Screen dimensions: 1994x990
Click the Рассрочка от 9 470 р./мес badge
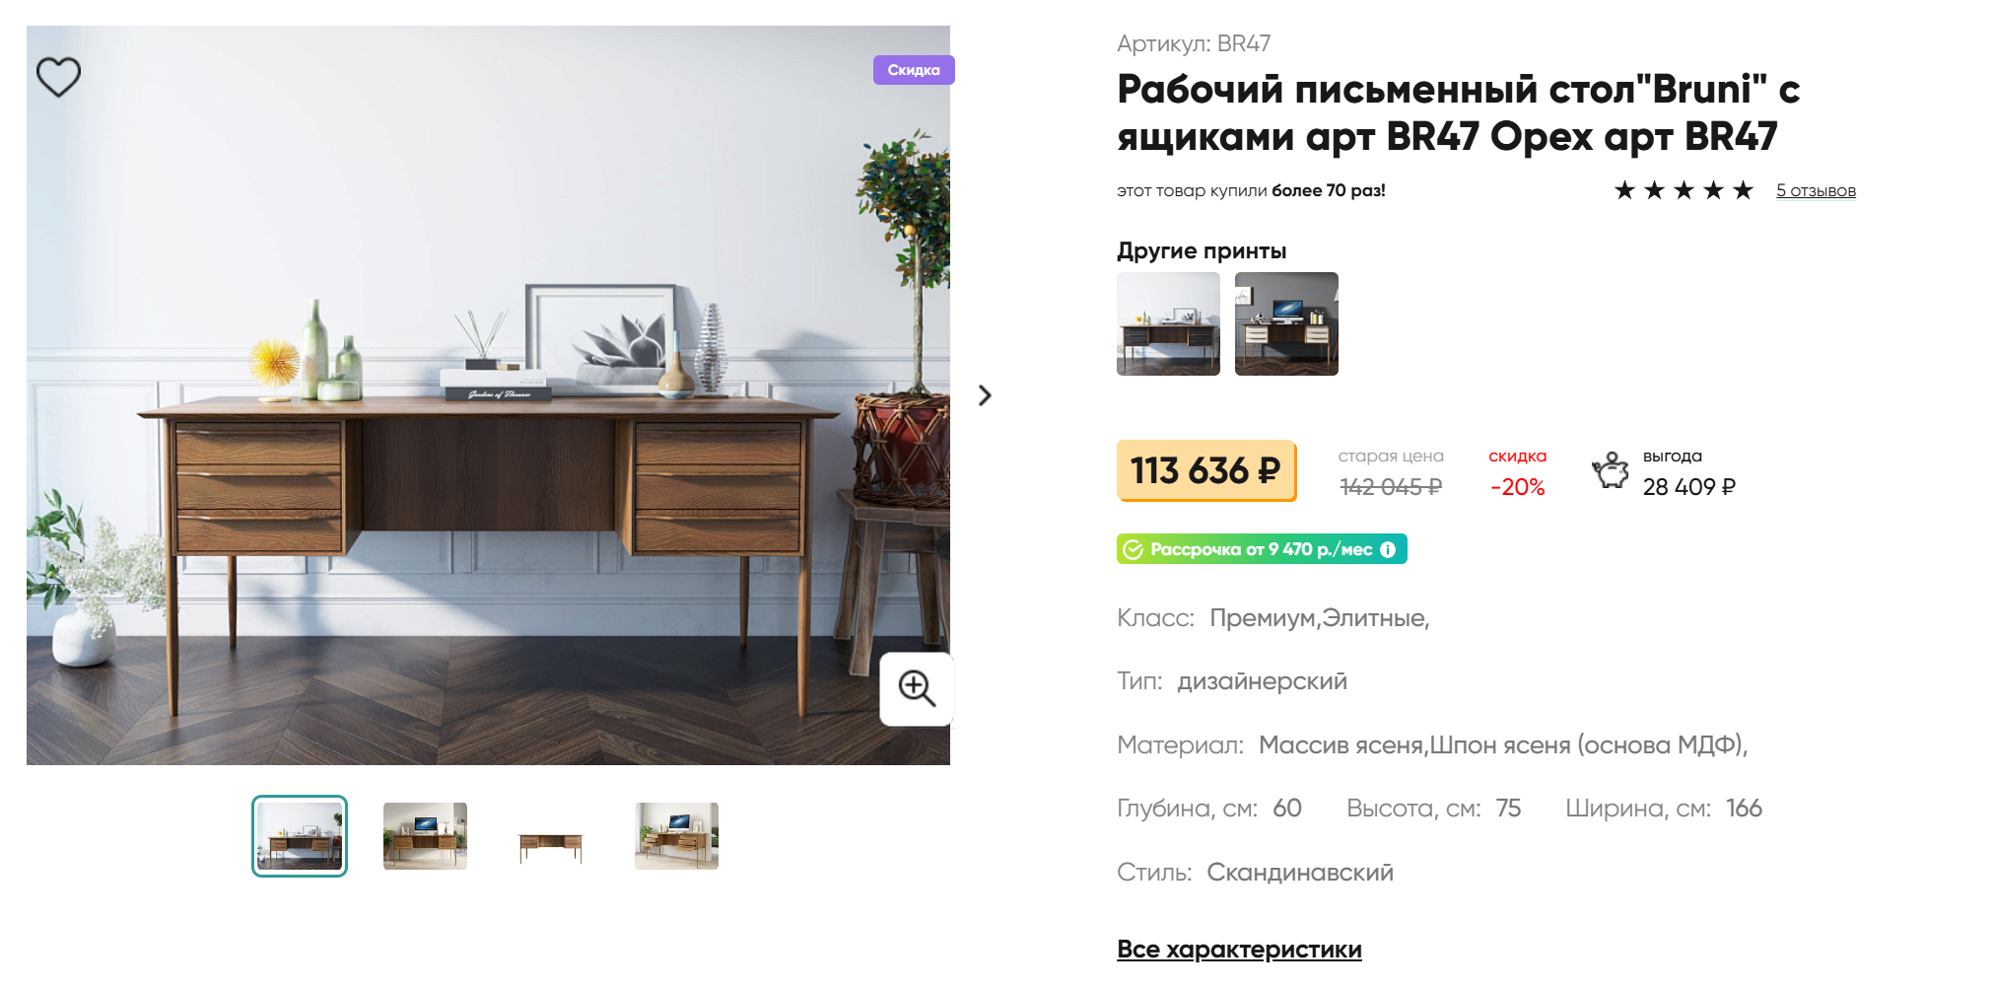1262,549
